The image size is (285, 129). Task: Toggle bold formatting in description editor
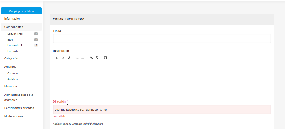pyautogui.click(x=58, y=58)
